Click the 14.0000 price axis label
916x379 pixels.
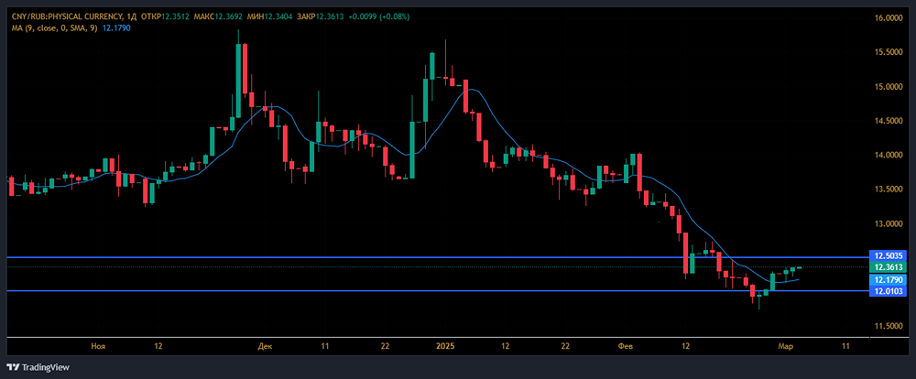point(887,156)
